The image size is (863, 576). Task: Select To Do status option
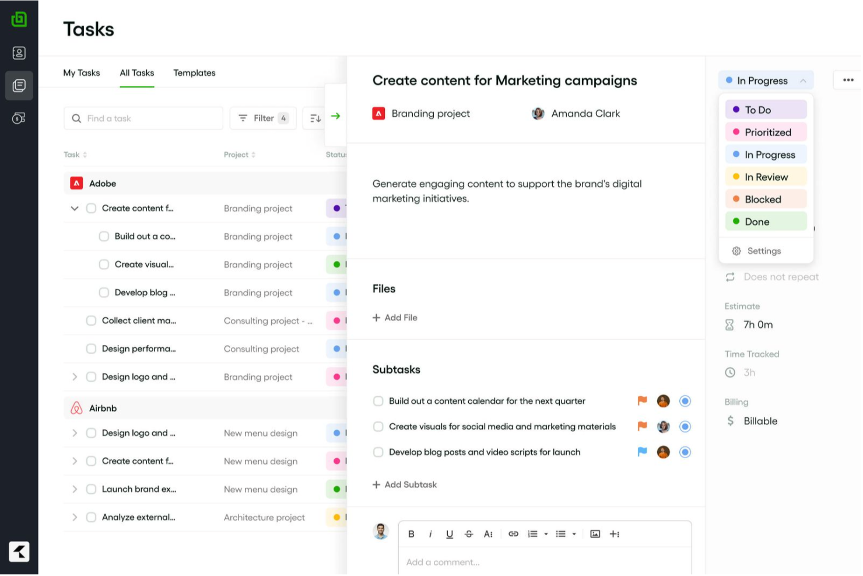click(x=766, y=110)
